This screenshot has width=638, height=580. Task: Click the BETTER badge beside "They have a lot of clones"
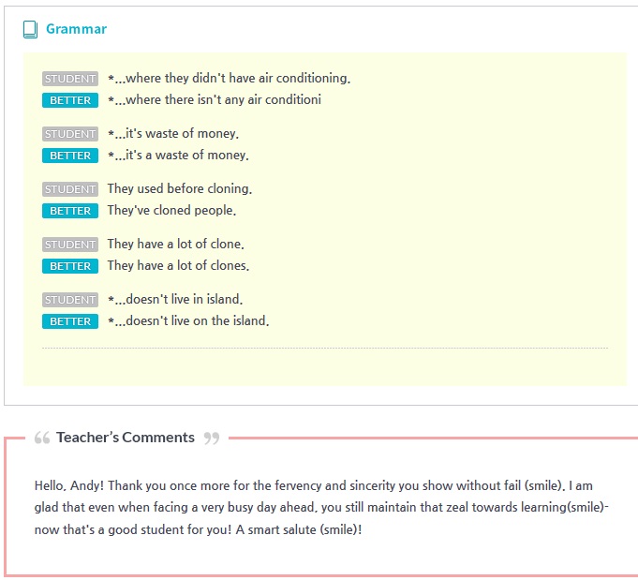[x=70, y=266]
